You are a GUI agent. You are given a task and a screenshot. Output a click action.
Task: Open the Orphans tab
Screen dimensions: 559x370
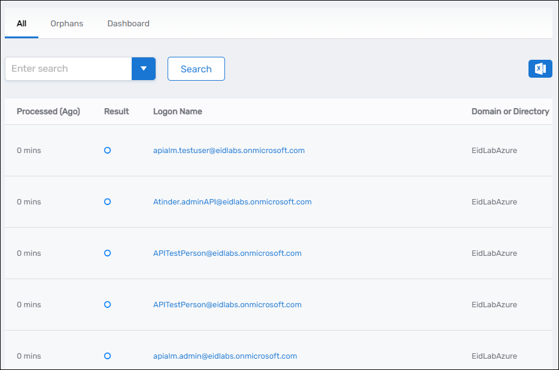click(66, 24)
